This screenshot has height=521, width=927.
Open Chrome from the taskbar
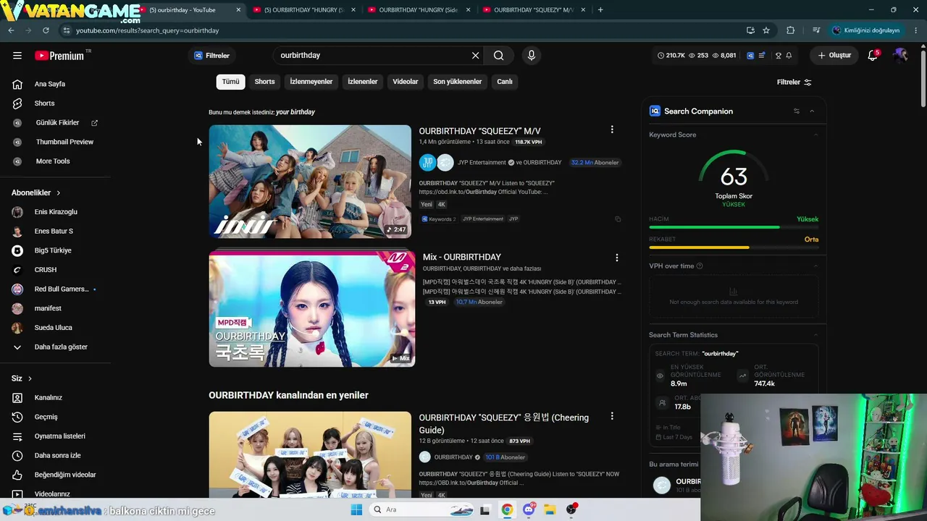[507, 509]
